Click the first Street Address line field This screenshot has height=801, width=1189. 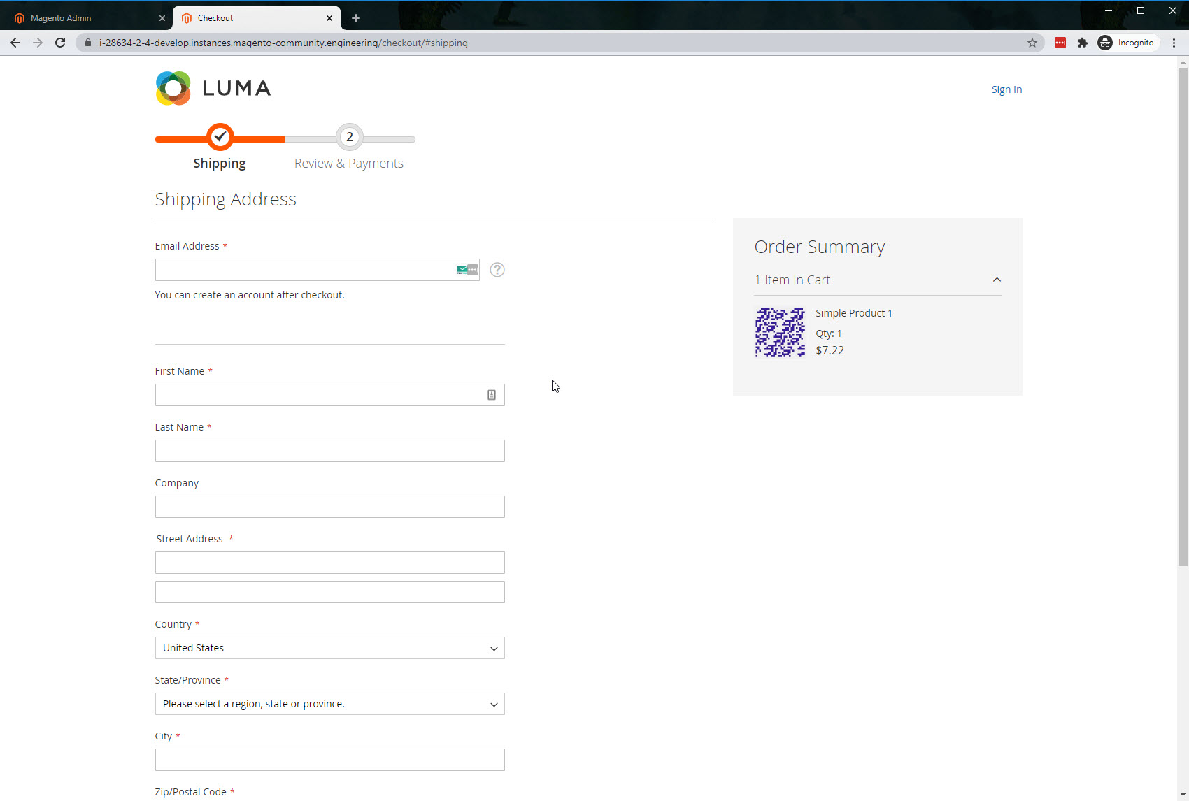[330, 563]
